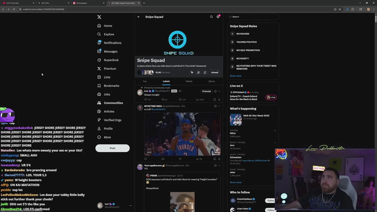Screen dimensions: 377x212
Task: Open options for Jazz trend
Action: pos(275,143)
